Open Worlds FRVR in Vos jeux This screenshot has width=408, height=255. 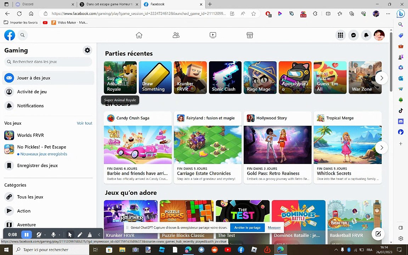point(48,135)
